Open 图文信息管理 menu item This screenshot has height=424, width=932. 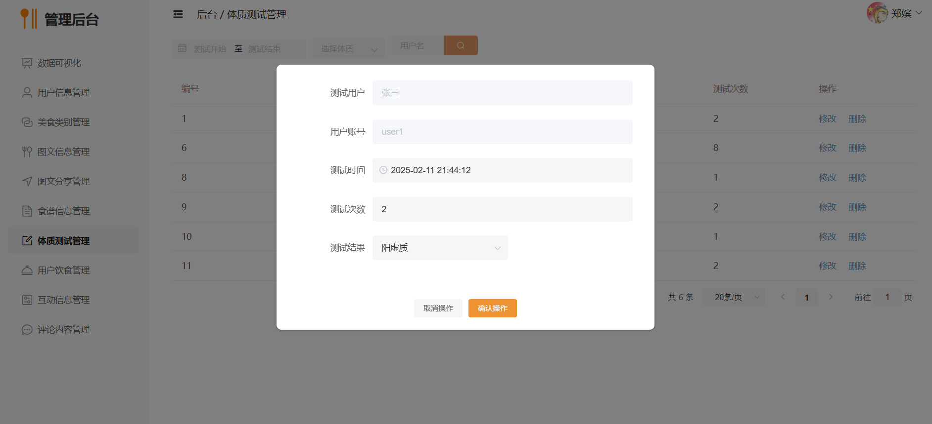[73, 152]
